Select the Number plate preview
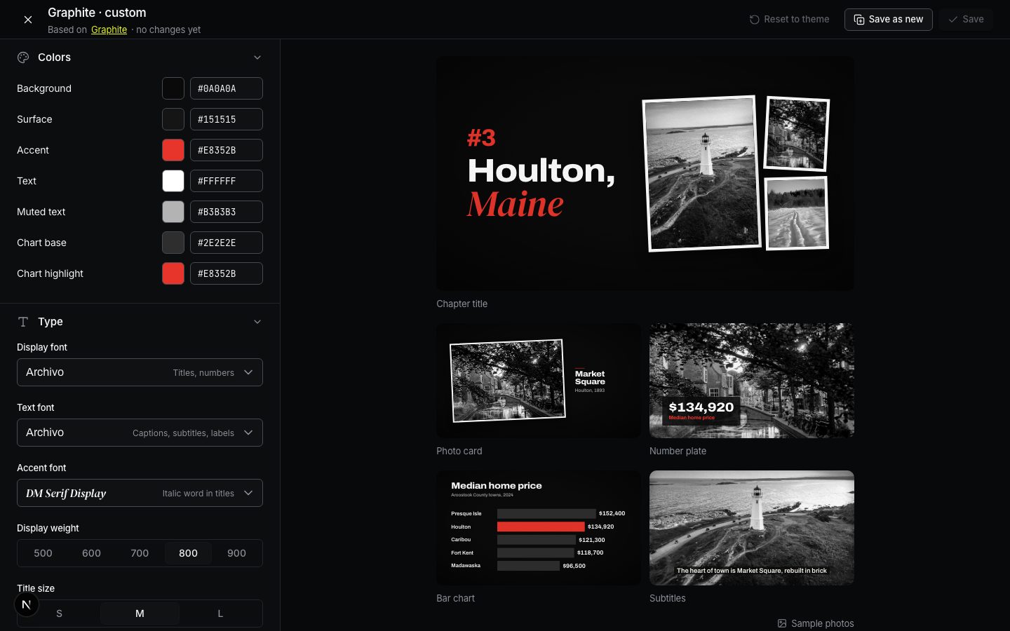1010x631 pixels. click(752, 381)
